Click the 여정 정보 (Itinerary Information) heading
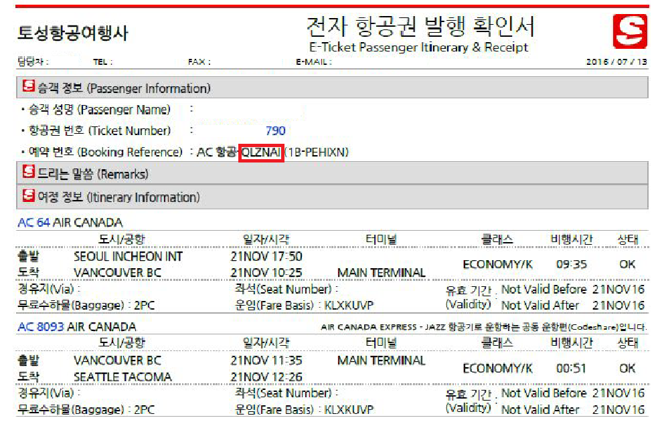 tap(118, 197)
